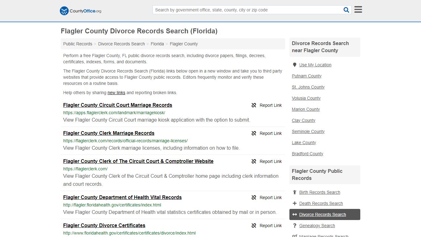Report link for Circuit Court Marriage Records
Screen dimensions: 421x237
coord(271,105)
